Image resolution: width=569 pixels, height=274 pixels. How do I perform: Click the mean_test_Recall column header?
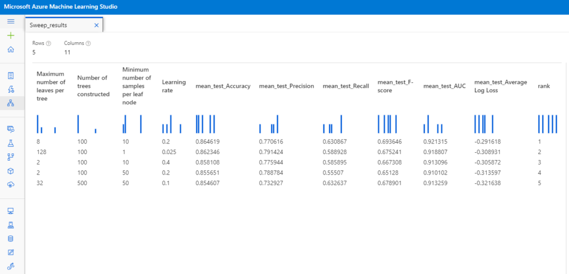[x=346, y=86]
